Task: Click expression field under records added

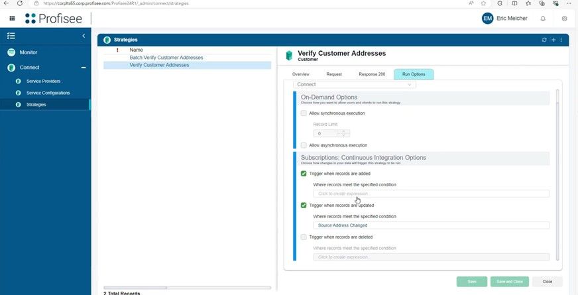Action: (432, 194)
